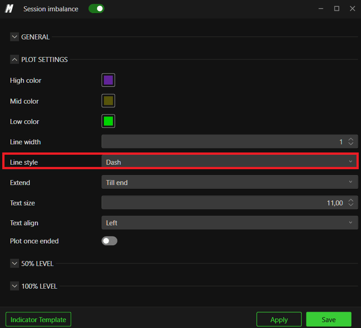Viewport: 361px width, 328px height.
Task: Open the Text align dropdown
Action: [x=230, y=223]
